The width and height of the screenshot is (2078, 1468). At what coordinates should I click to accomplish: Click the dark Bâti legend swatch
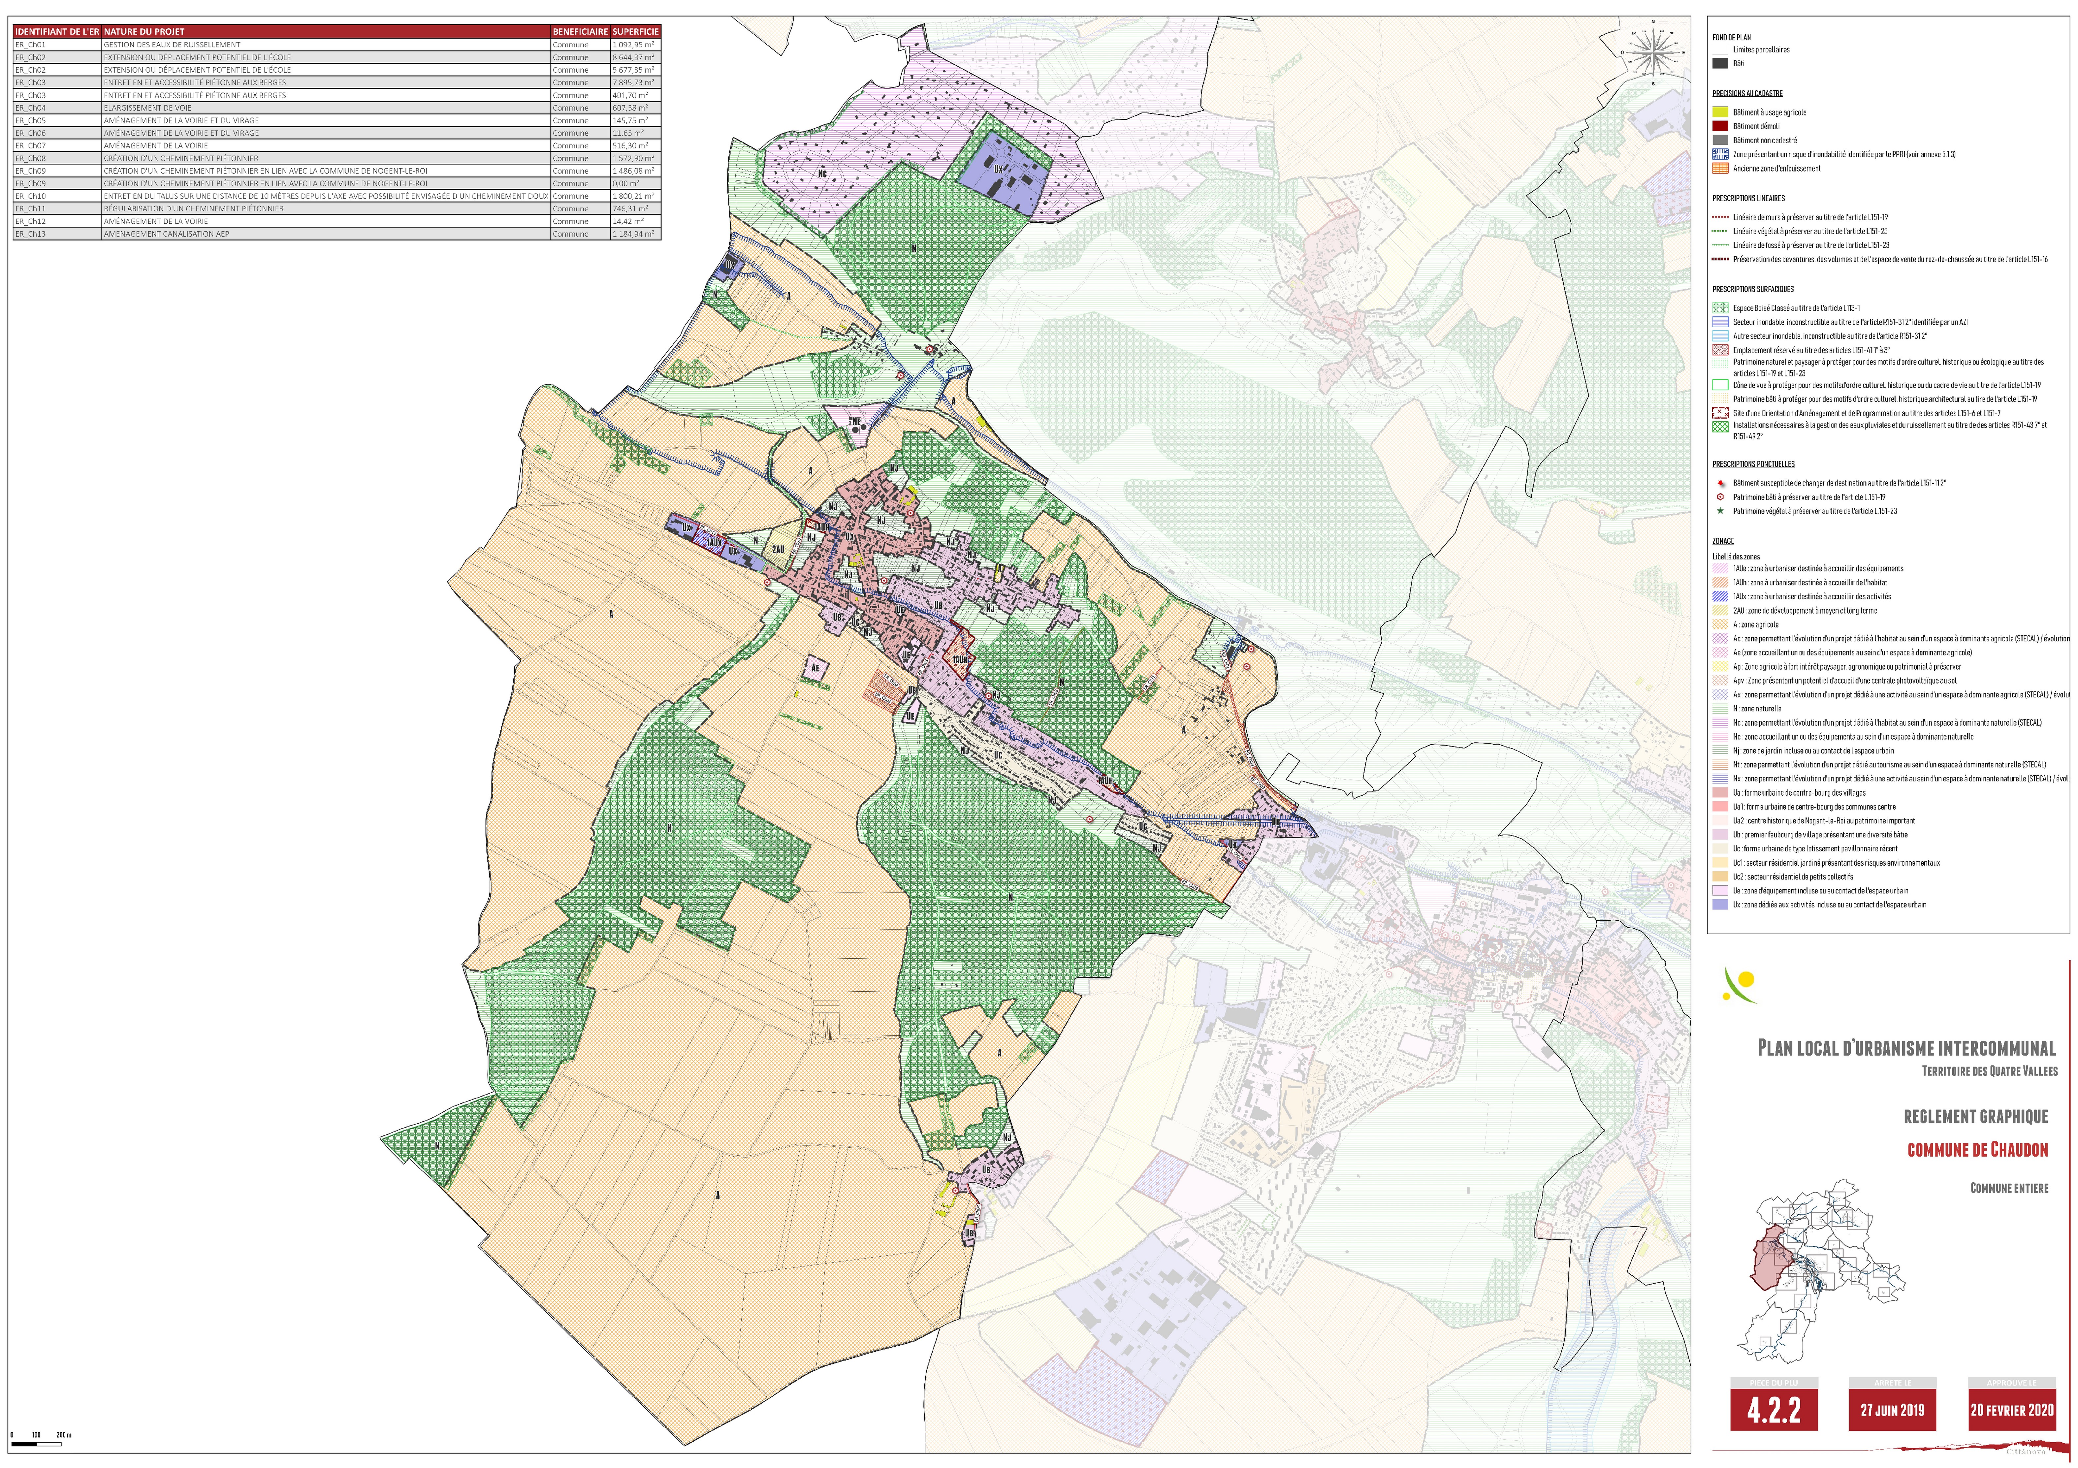click(1720, 63)
